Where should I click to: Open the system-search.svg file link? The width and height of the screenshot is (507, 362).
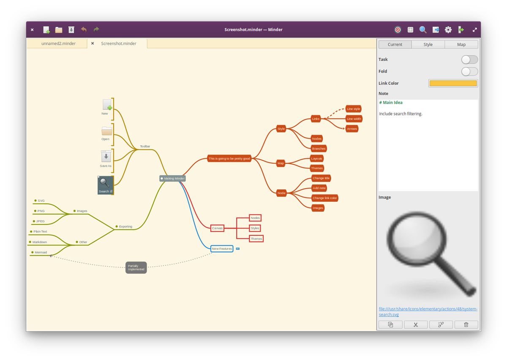click(x=428, y=311)
